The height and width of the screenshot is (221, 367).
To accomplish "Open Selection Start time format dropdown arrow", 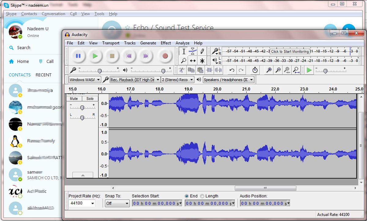I will pyautogui.click(x=180, y=203).
